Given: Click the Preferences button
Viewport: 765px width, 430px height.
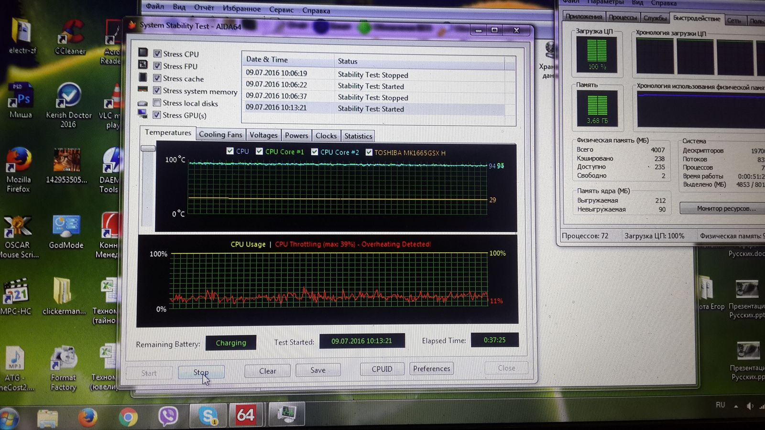Looking at the screenshot, I should [431, 369].
